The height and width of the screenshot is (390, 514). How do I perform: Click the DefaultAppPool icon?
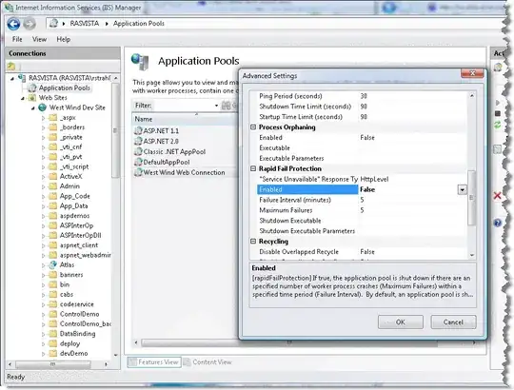click(138, 162)
